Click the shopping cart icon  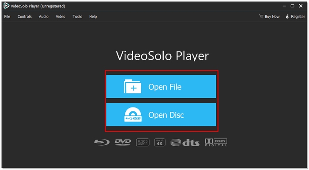(x=261, y=16)
